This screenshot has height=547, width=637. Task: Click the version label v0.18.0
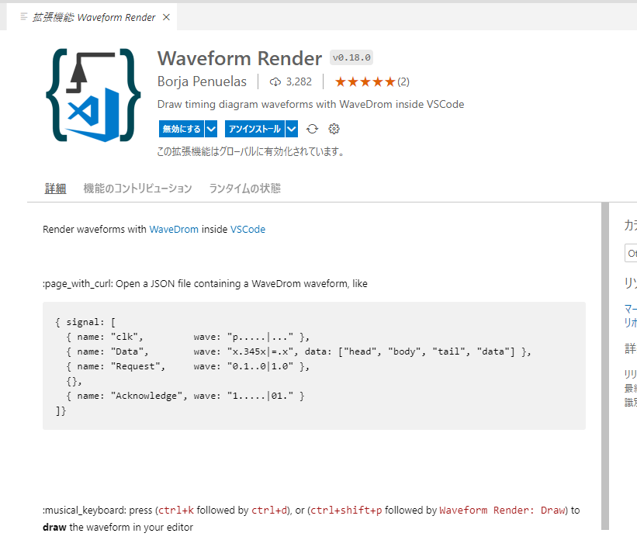coord(351,57)
